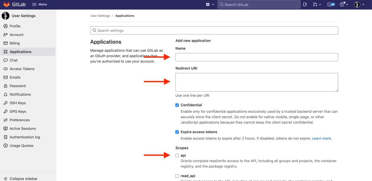The width and height of the screenshot is (372, 181).
Task: Click the Chat bubble icon
Action: [x=5, y=60]
